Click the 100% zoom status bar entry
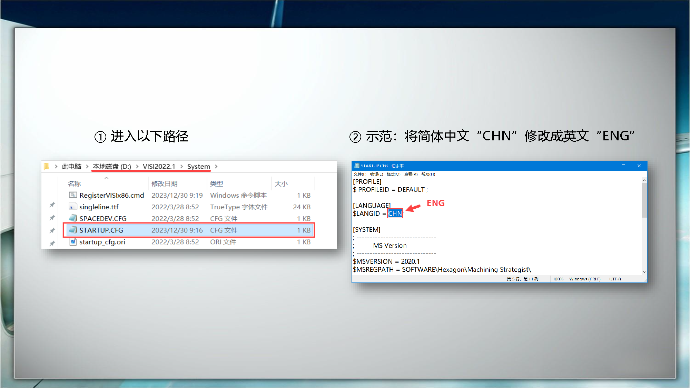Screen dimensions: 690x388 click(x=558, y=279)
